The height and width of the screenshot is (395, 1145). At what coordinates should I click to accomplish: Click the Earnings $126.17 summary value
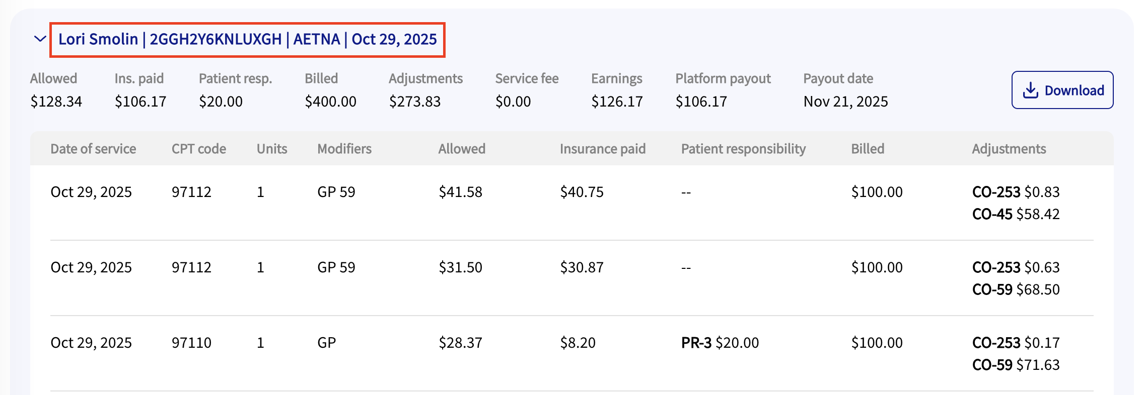[x=617, y=102]
